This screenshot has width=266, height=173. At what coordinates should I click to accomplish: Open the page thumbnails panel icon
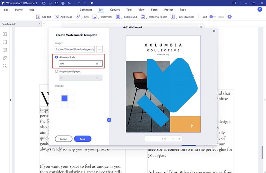click(x=5, y=34)
